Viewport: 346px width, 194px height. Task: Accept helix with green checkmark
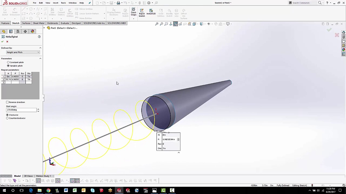[x=2, y=41]
